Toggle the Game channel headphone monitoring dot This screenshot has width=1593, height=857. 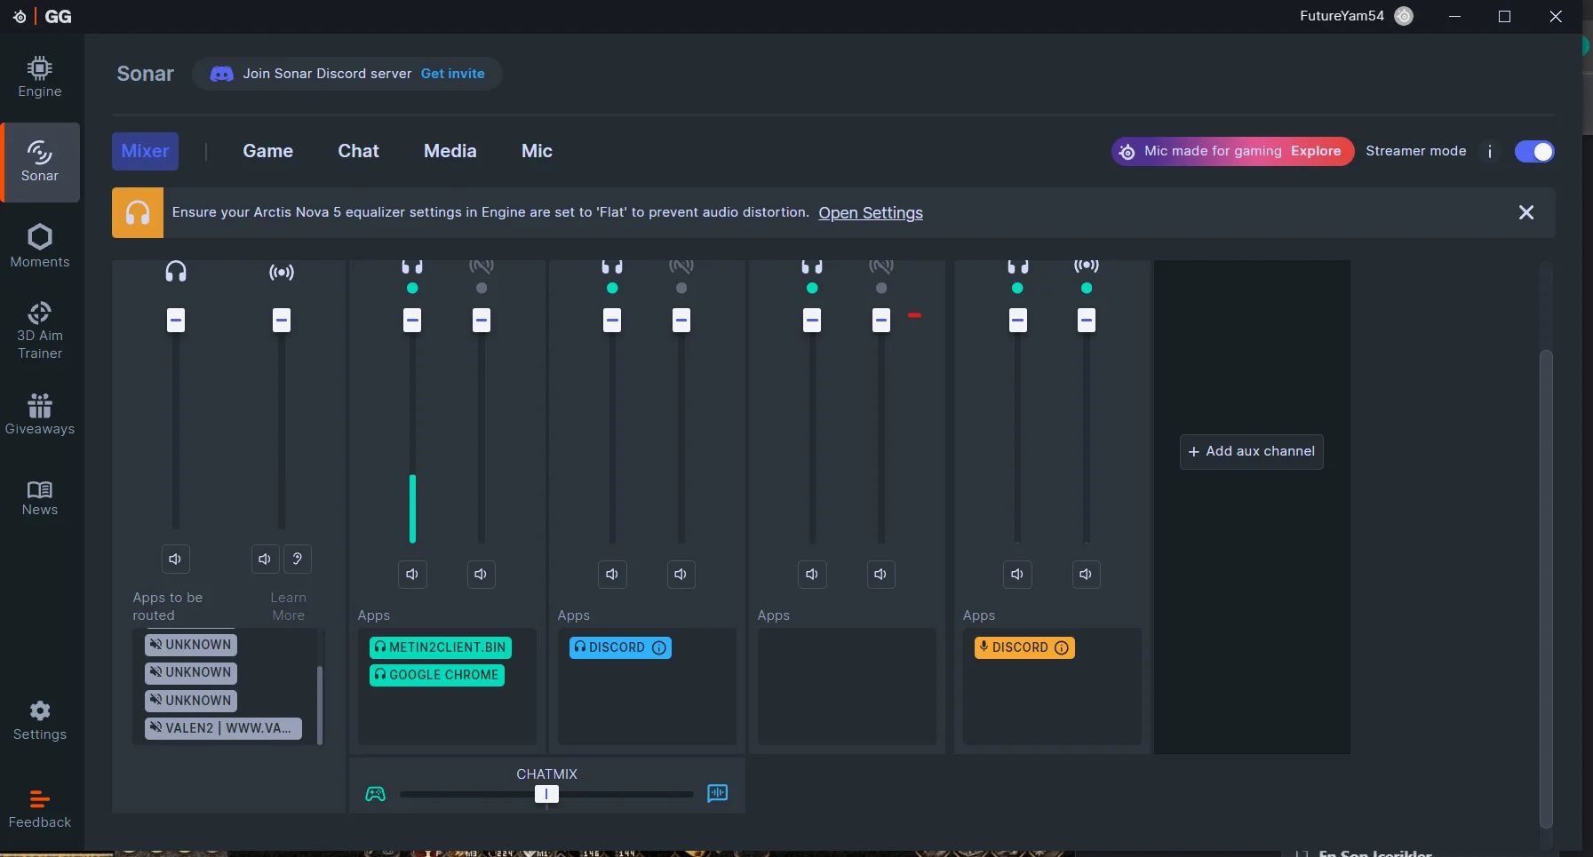(412, 289)
